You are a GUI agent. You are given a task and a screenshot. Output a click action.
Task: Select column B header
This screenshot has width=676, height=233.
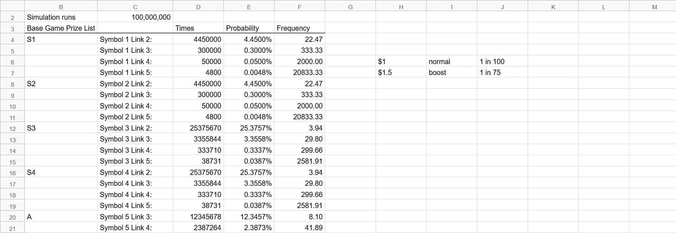pyautogui.click(x=61, y=6)
